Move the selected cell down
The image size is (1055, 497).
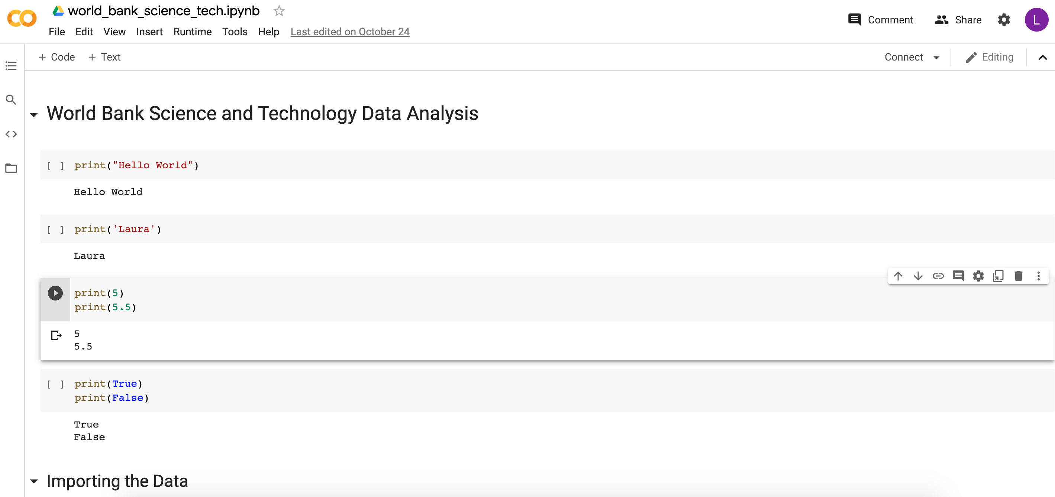918,276
